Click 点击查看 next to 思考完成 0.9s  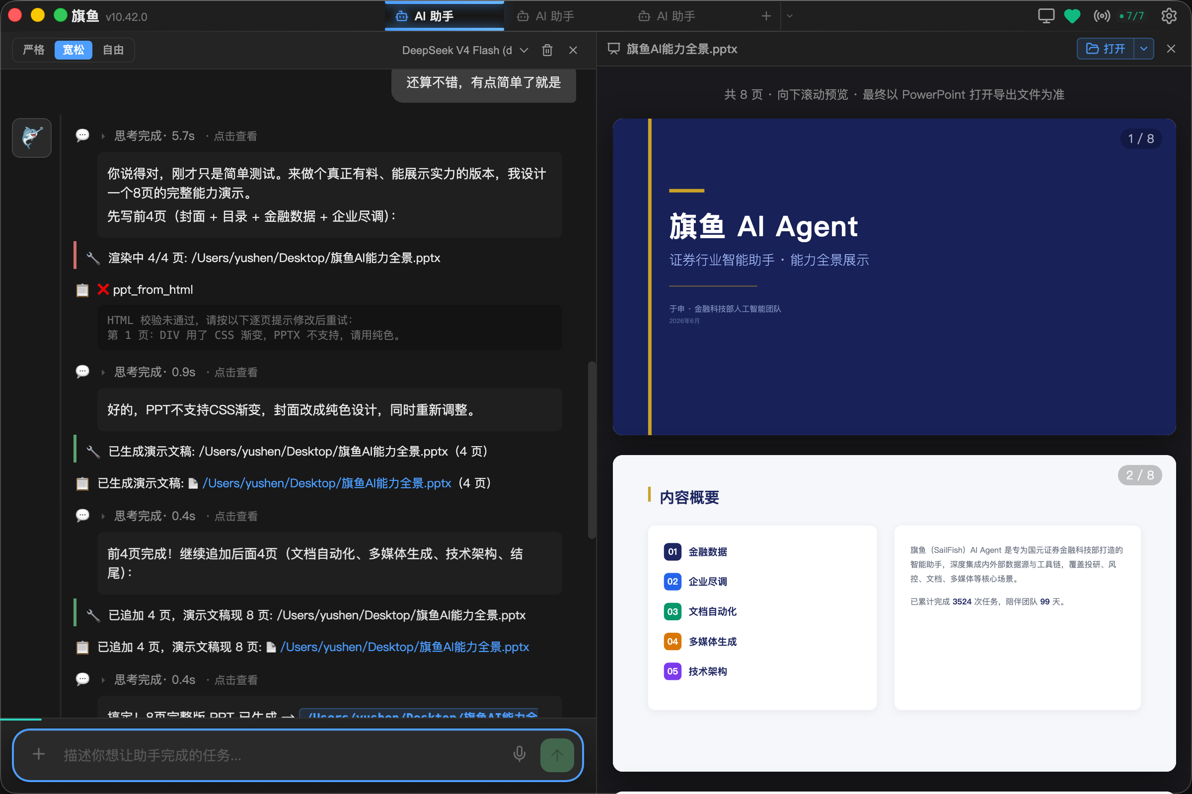(235, 373)
